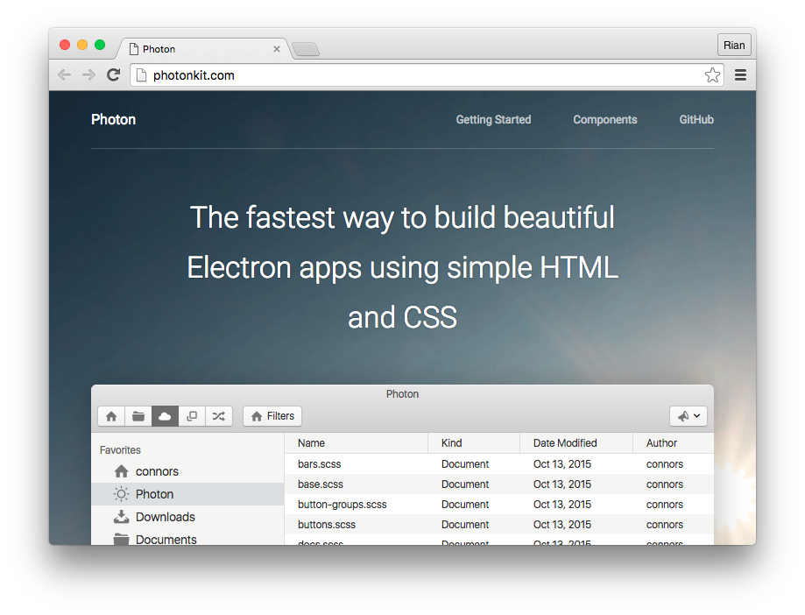Click the home icon in the Photon toolbar

110,416
